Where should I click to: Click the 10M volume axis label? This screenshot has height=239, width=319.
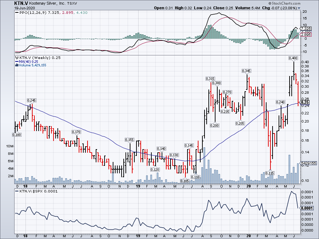coord(10,146)
